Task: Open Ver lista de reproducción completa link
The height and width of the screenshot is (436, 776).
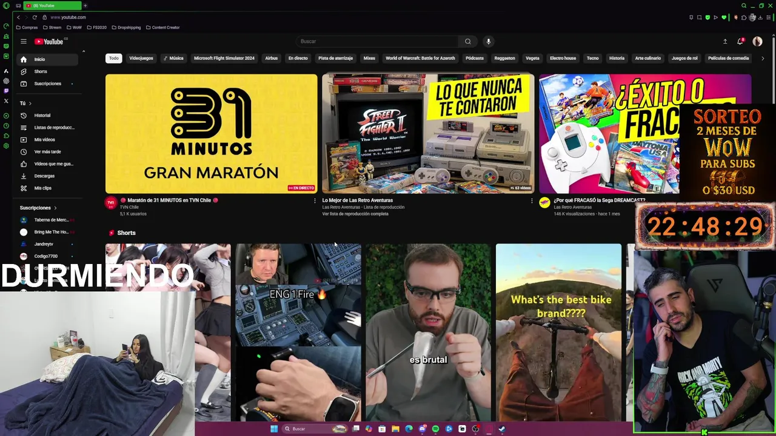Action: [355, 214]
